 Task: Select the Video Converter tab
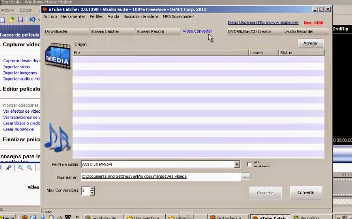pyautogui.click(x=197, y=31)
